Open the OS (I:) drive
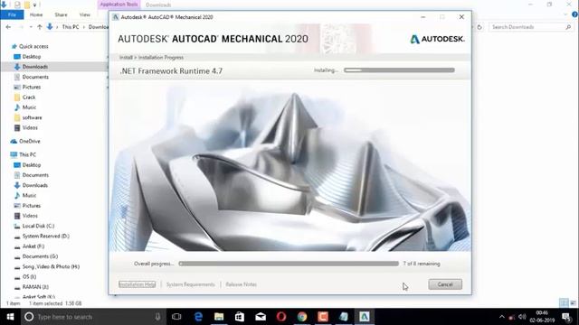This screenshot has height=325, width=579. (29, 276)
